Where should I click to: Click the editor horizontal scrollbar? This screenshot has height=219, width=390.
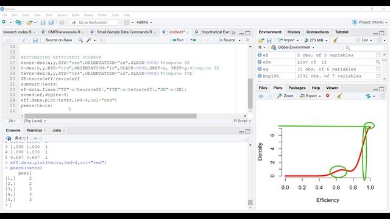click(110, 116)
